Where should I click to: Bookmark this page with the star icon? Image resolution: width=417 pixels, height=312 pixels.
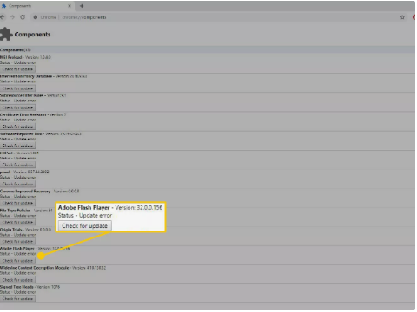pyautogui.click(x=402, y=17)
